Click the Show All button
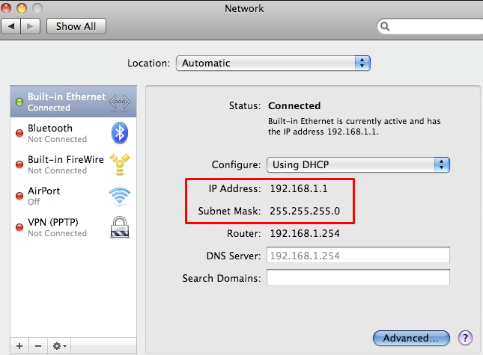Screen dimensions: 483x355 pos(76,26)
